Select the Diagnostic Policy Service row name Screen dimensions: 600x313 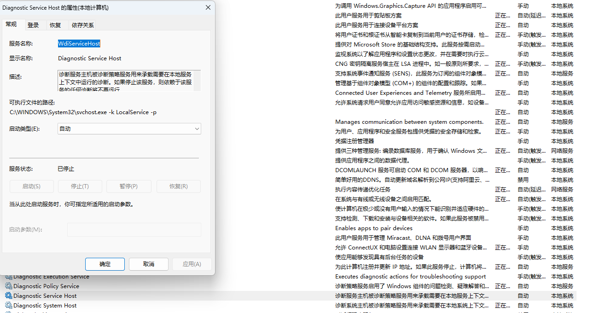[x=46, y=286]
